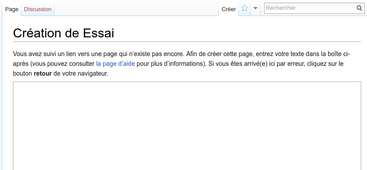The width and height of the screenshot is (367, 170).
Task: Switch to the Discussion tab
Action: (x=38, y=9)
